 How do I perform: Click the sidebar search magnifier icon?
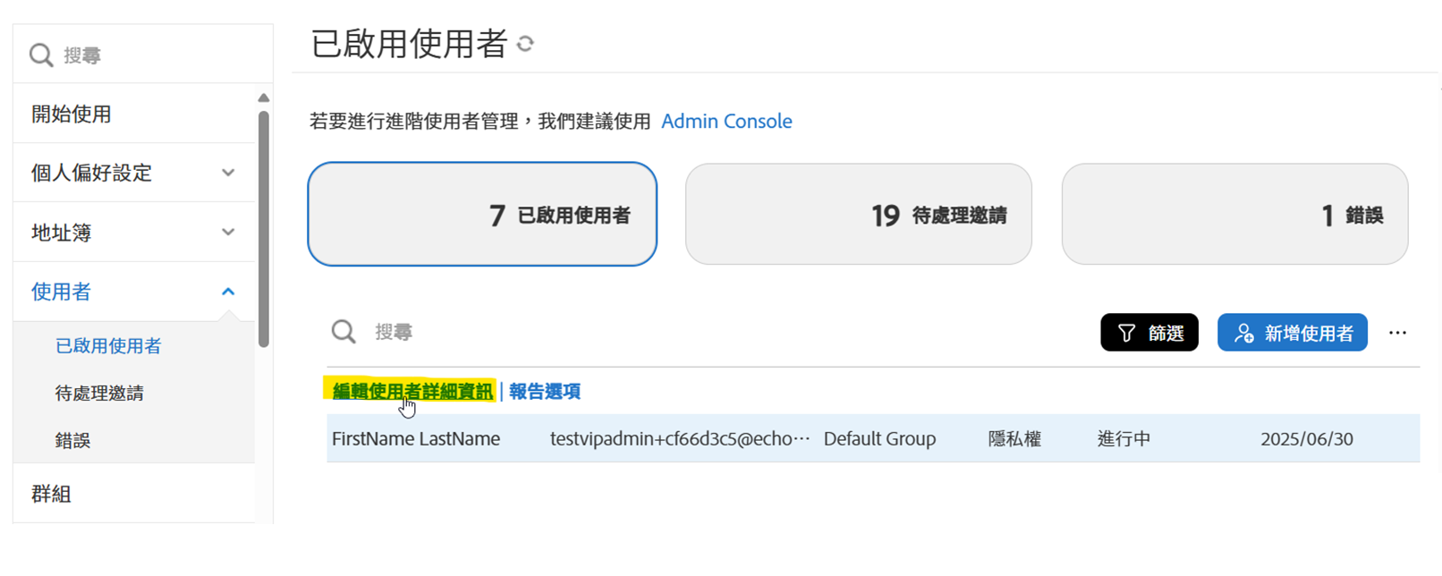coord(40,54)
